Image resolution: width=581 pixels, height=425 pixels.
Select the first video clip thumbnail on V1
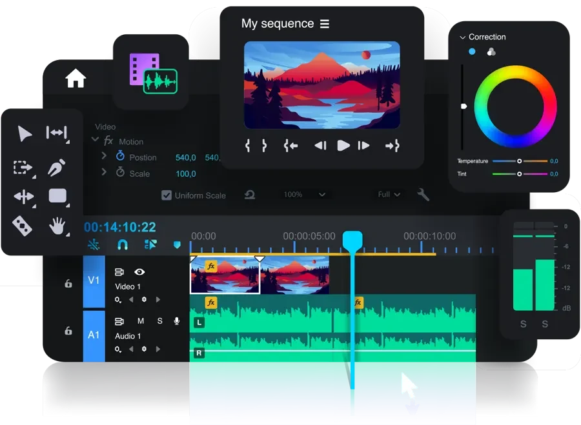[225, 275]
